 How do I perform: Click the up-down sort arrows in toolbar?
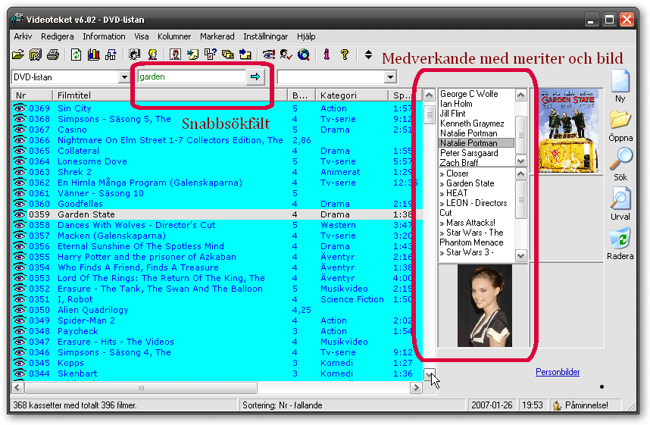click(x=368, y=55)
